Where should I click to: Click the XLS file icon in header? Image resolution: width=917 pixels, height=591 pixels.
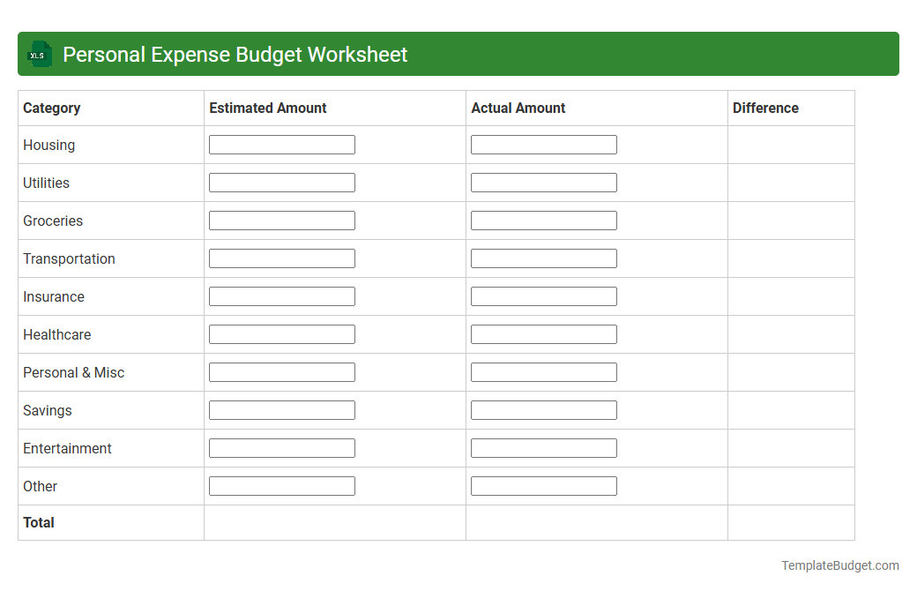pyautogui.click(x=39, y=54)
